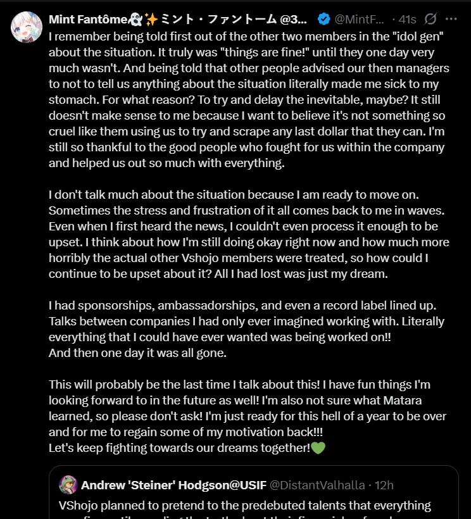Click the Grok slashed-circle icon
This screenshot has height=519, width=471.
(x=431, y=19)
